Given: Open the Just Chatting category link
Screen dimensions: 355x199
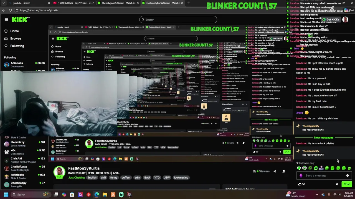Looking at the screenshot, I should 76,178.
